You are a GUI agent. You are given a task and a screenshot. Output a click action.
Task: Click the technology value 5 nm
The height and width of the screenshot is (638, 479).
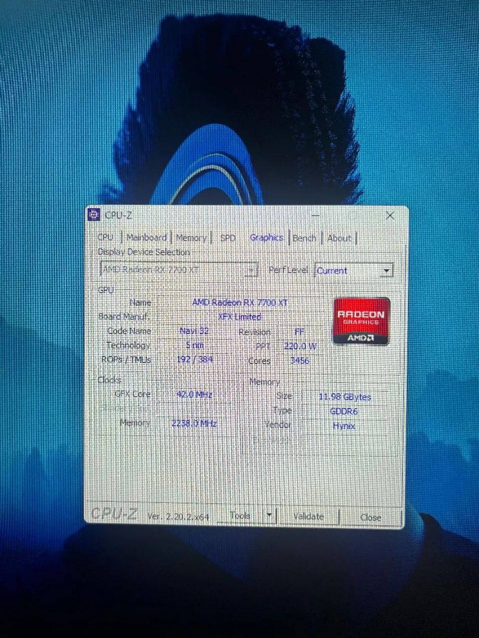pyautogui.click(x=195, y=345)
